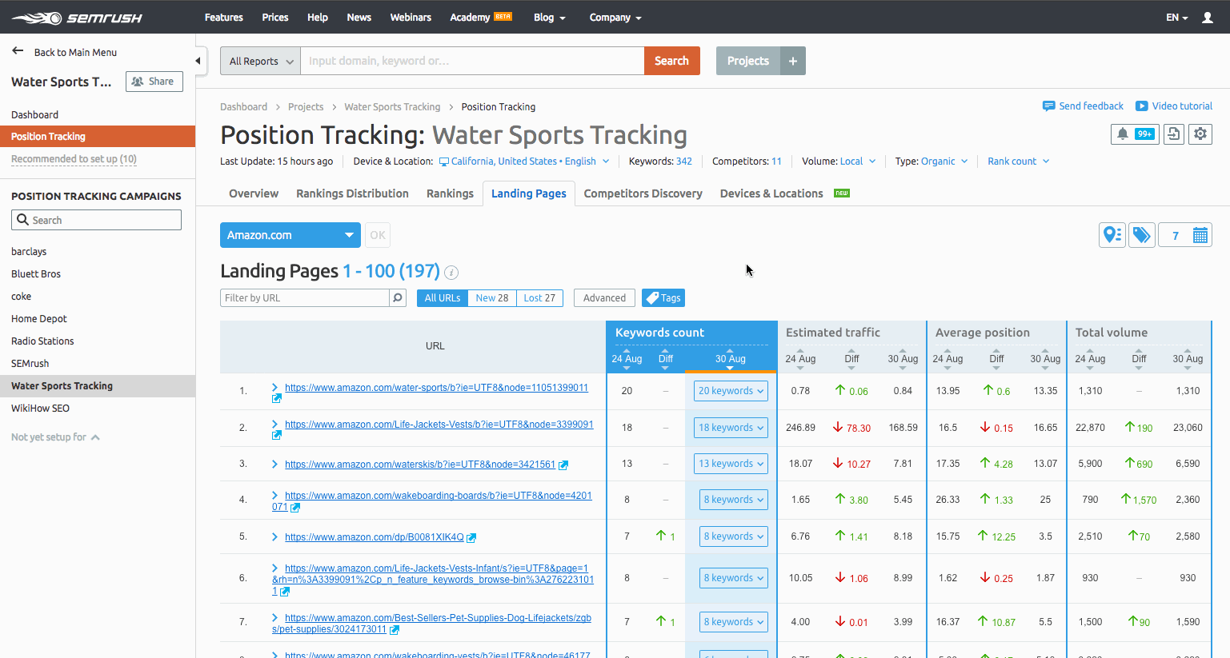Click the location pin filter icon
This screenshot has width=1230, height=658.
(1112, 235)
